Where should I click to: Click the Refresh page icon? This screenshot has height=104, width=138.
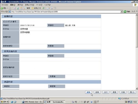[18, 8]
